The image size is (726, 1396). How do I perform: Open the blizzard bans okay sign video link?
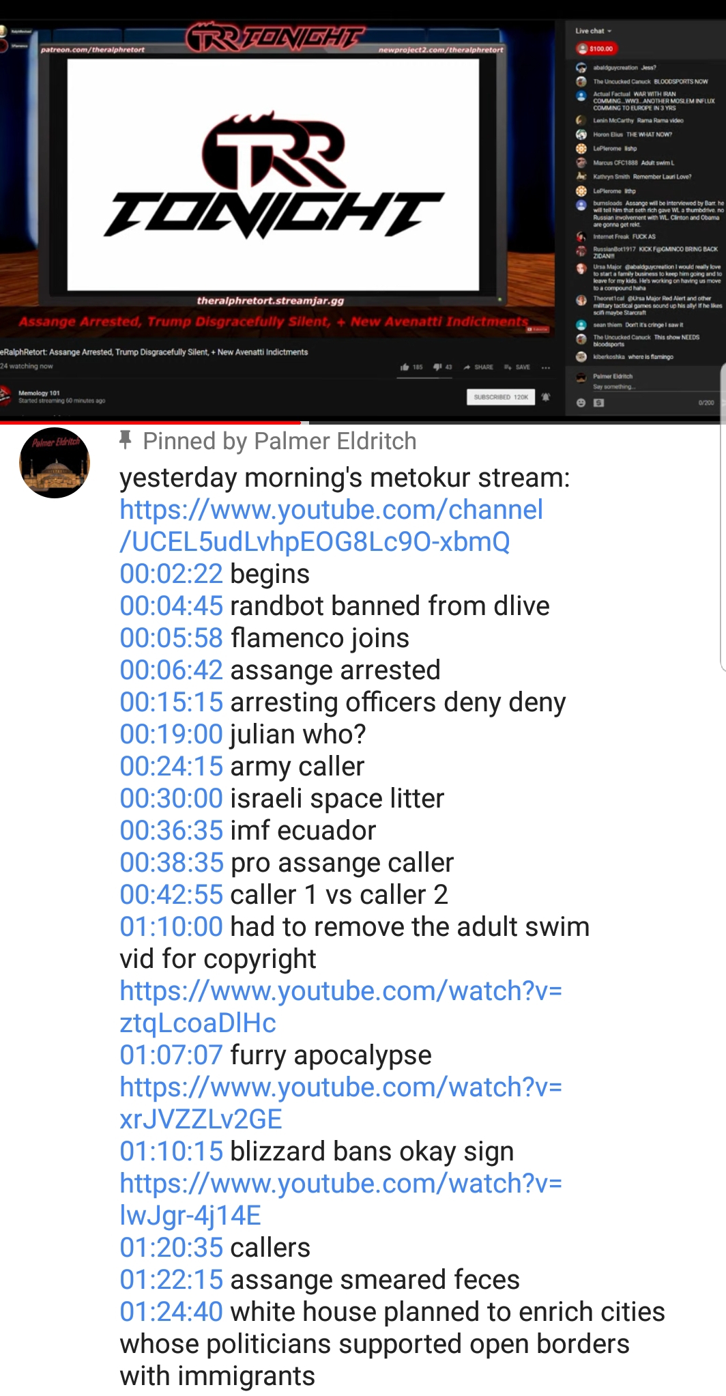pyautogui.click(x=340, y=1199)
